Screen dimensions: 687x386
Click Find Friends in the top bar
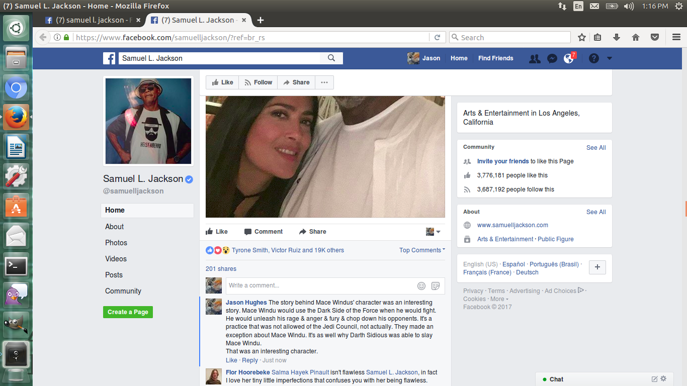(x=496, y=58)
